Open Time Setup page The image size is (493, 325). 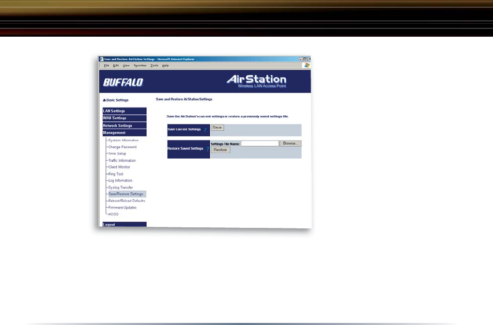pyautogui.click(x=117, y=153)
